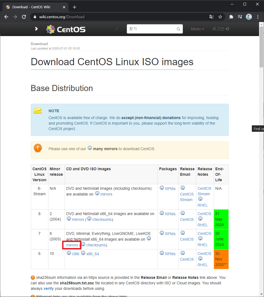
Task: Click the padlock site info icon
Action: (x=35, y=17)
